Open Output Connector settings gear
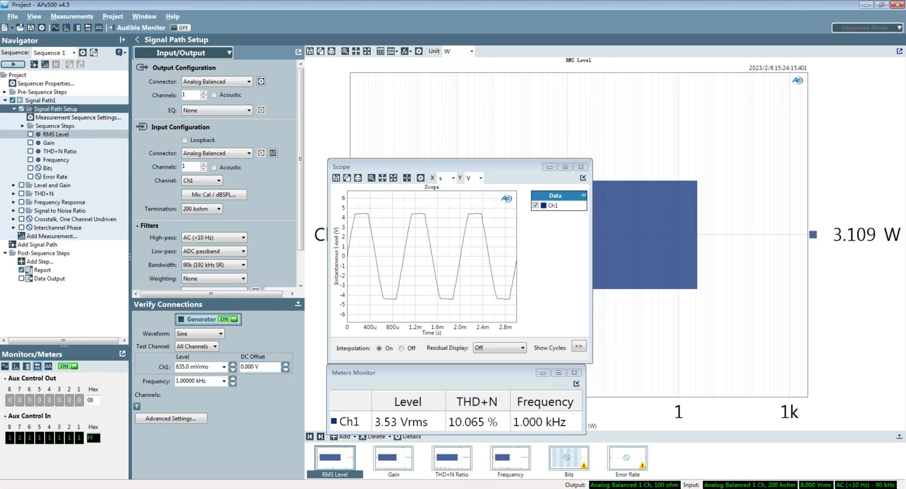906x489 pixels. pyautogui.click(x=261, y=81)
